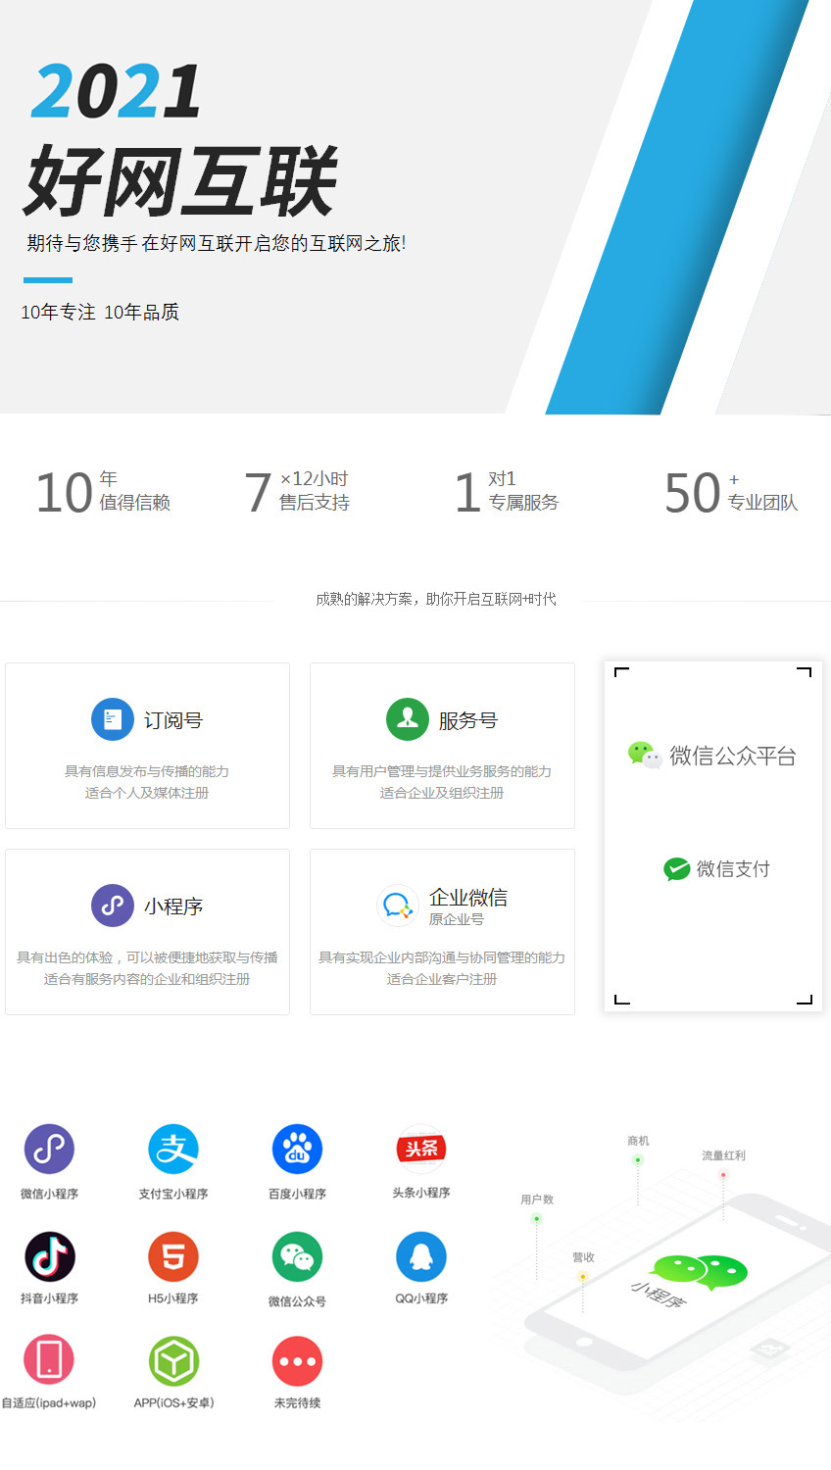831x1470 pixels.
Task: Select the QQ小程序 penguin icon
Action: click(421, 1256)
